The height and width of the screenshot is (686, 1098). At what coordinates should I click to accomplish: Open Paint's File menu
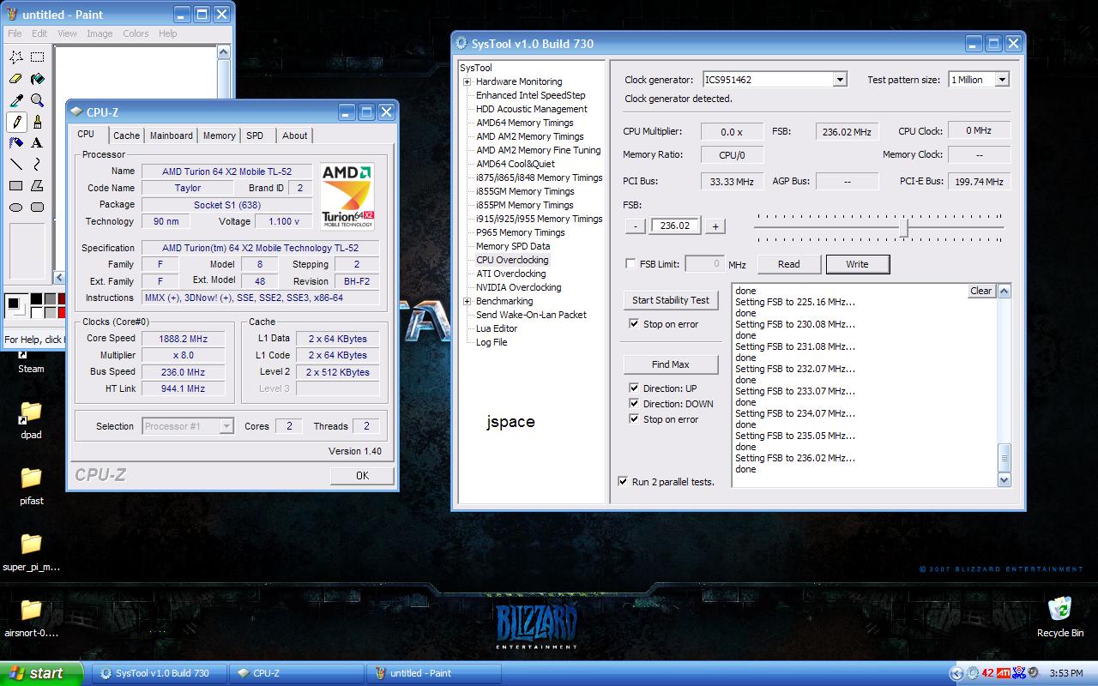click(15, 33)
